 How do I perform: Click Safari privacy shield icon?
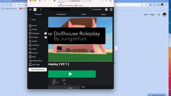(55, 1)
